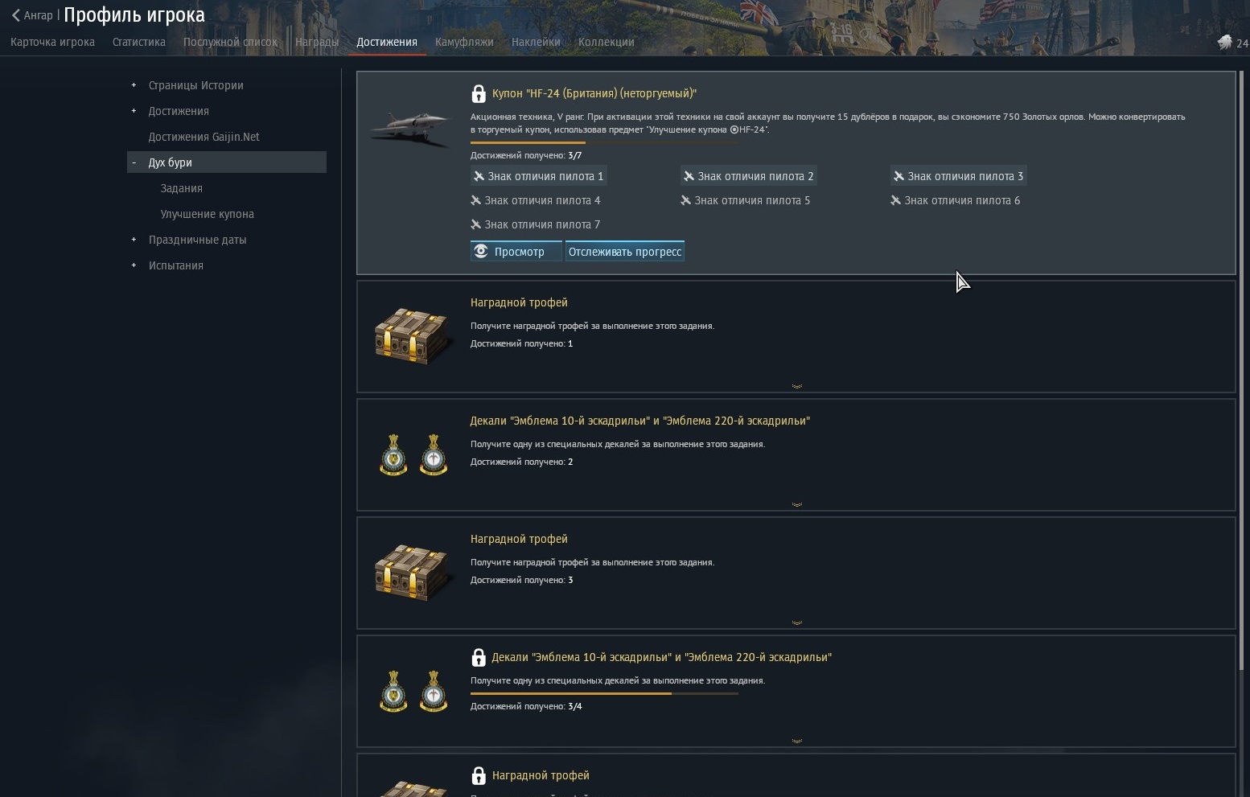Click Знак отличия пилота 6 label
Screen dimensions: 1250x797
(x=962, y=200)
